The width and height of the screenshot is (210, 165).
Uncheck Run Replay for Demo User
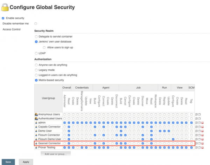164,131
